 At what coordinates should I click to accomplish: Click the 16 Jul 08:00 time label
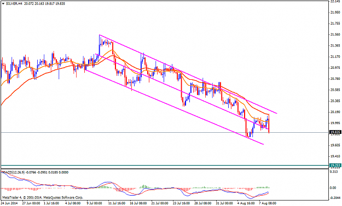click(138, 203)
